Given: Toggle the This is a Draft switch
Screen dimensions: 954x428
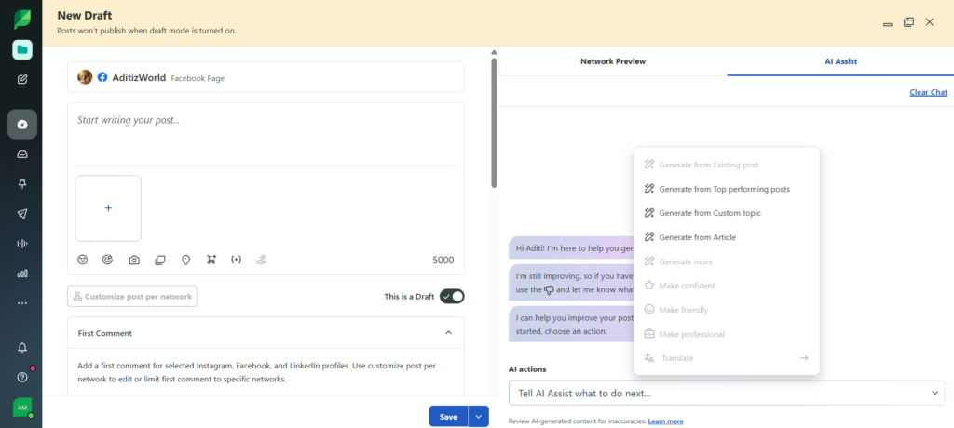Looking at the screenshot, I should tap(452, 296).
